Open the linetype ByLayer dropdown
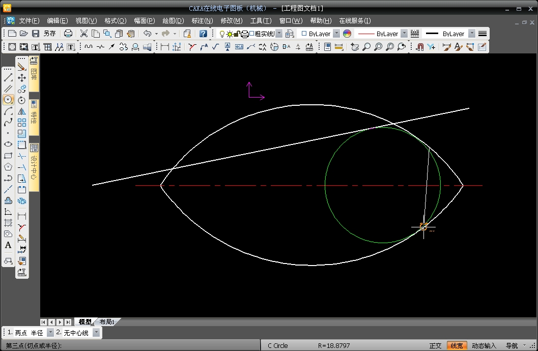The height and width of the screenshot is (351, 538). tap(404, 34)
